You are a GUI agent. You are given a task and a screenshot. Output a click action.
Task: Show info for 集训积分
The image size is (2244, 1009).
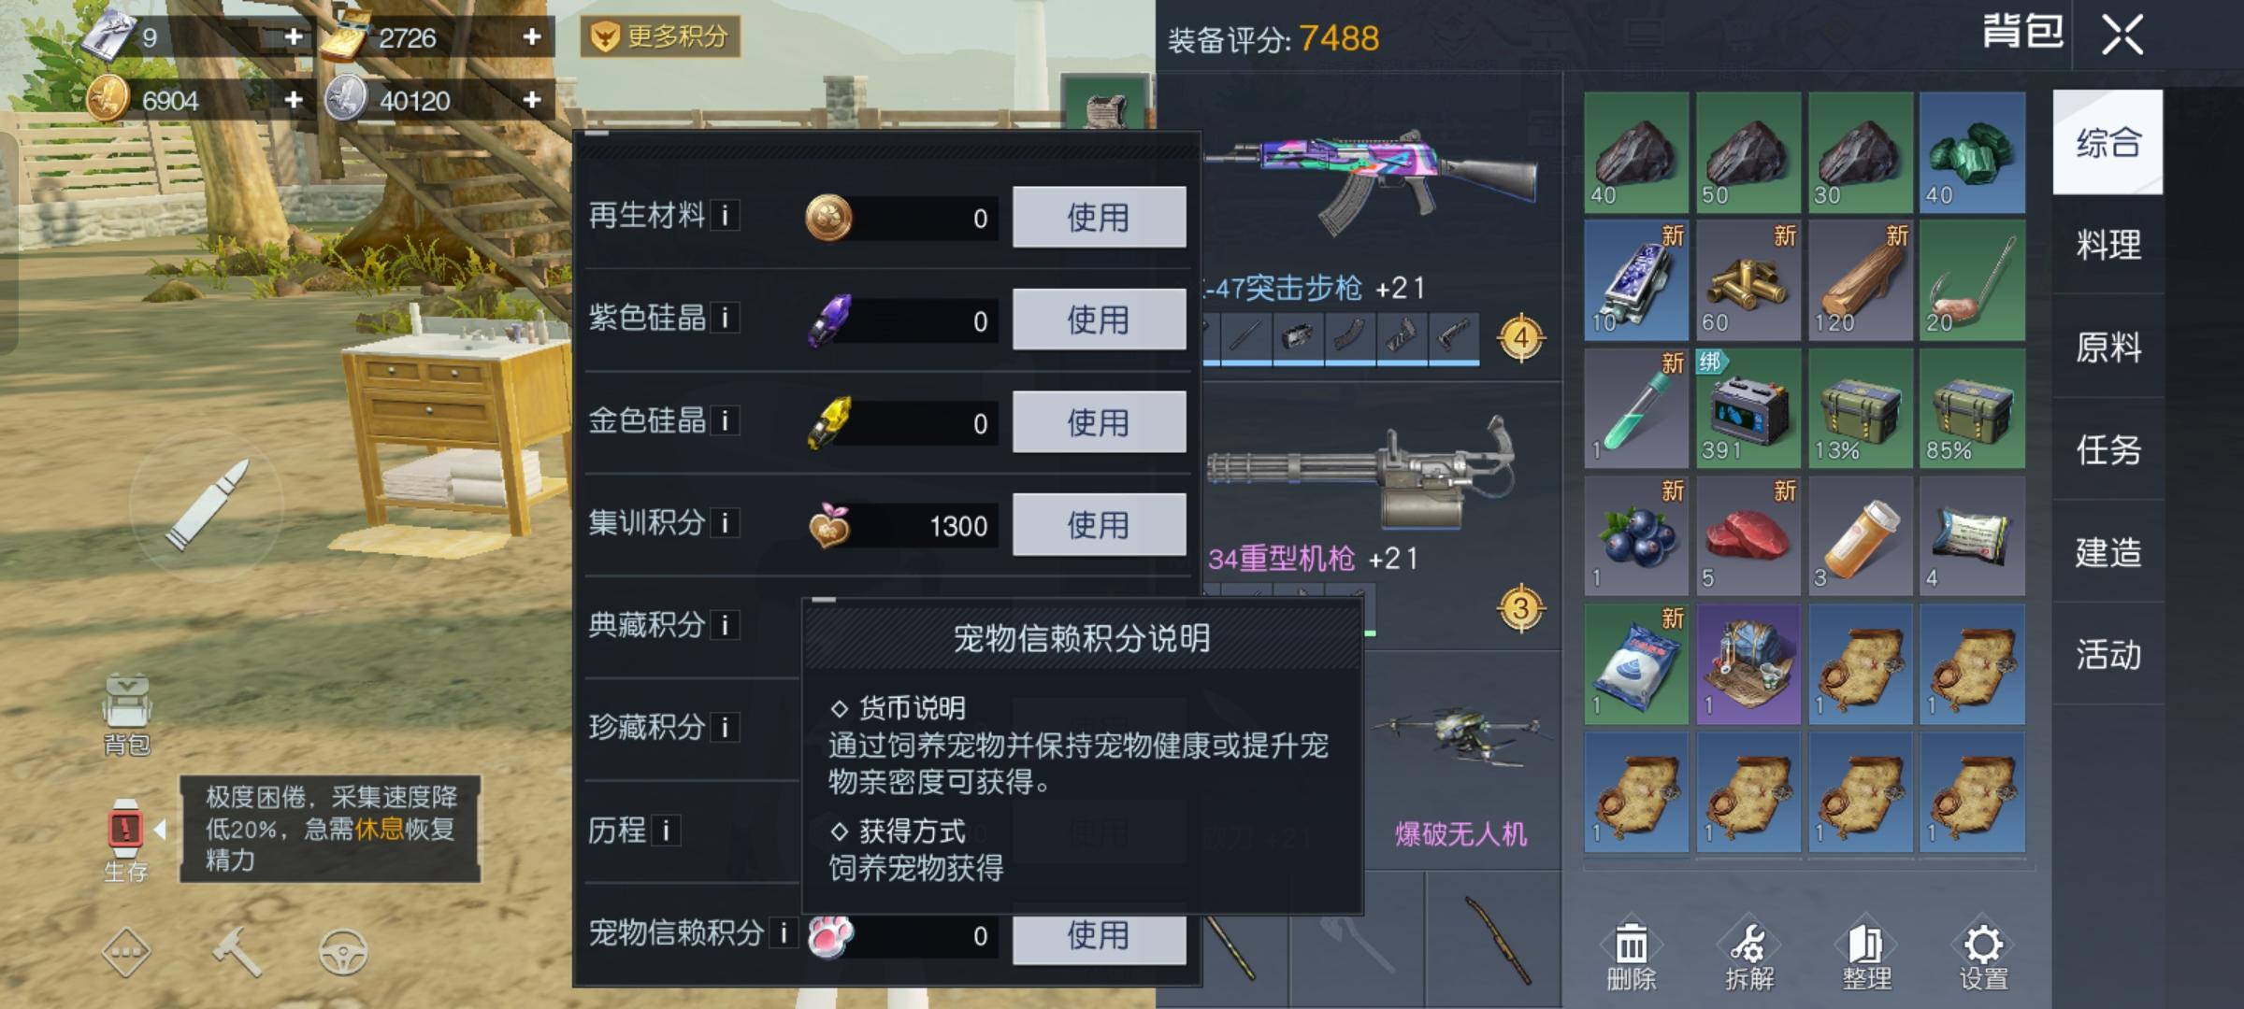point(725,523)
